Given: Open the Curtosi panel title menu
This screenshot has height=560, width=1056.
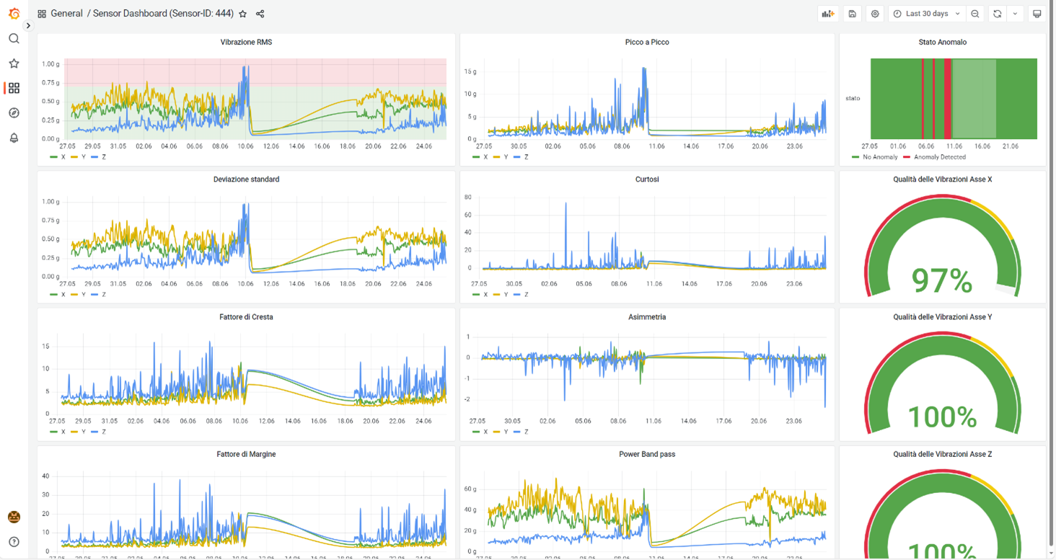Looking at the screenshot, I should 647,179.
